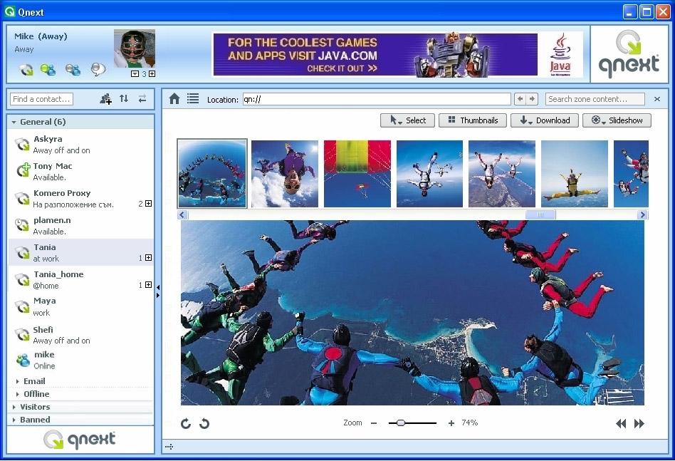Click the zoom slider handle
Viewport: 675px width, 461px height.
401,423
